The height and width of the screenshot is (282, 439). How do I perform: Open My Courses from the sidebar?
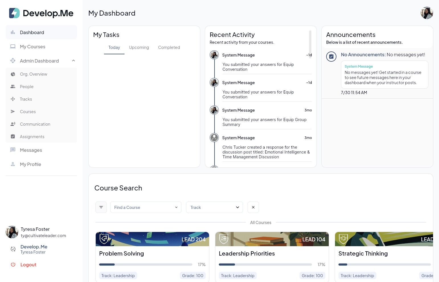pyautogui.click(x=41, y=47)
